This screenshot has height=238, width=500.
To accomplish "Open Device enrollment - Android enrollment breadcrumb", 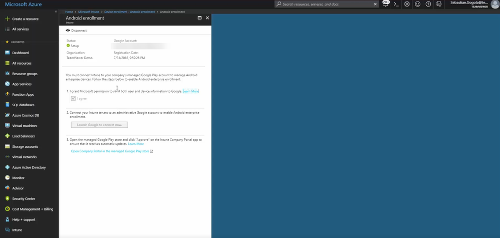I will pyautogui.click(x=129, y=12).
